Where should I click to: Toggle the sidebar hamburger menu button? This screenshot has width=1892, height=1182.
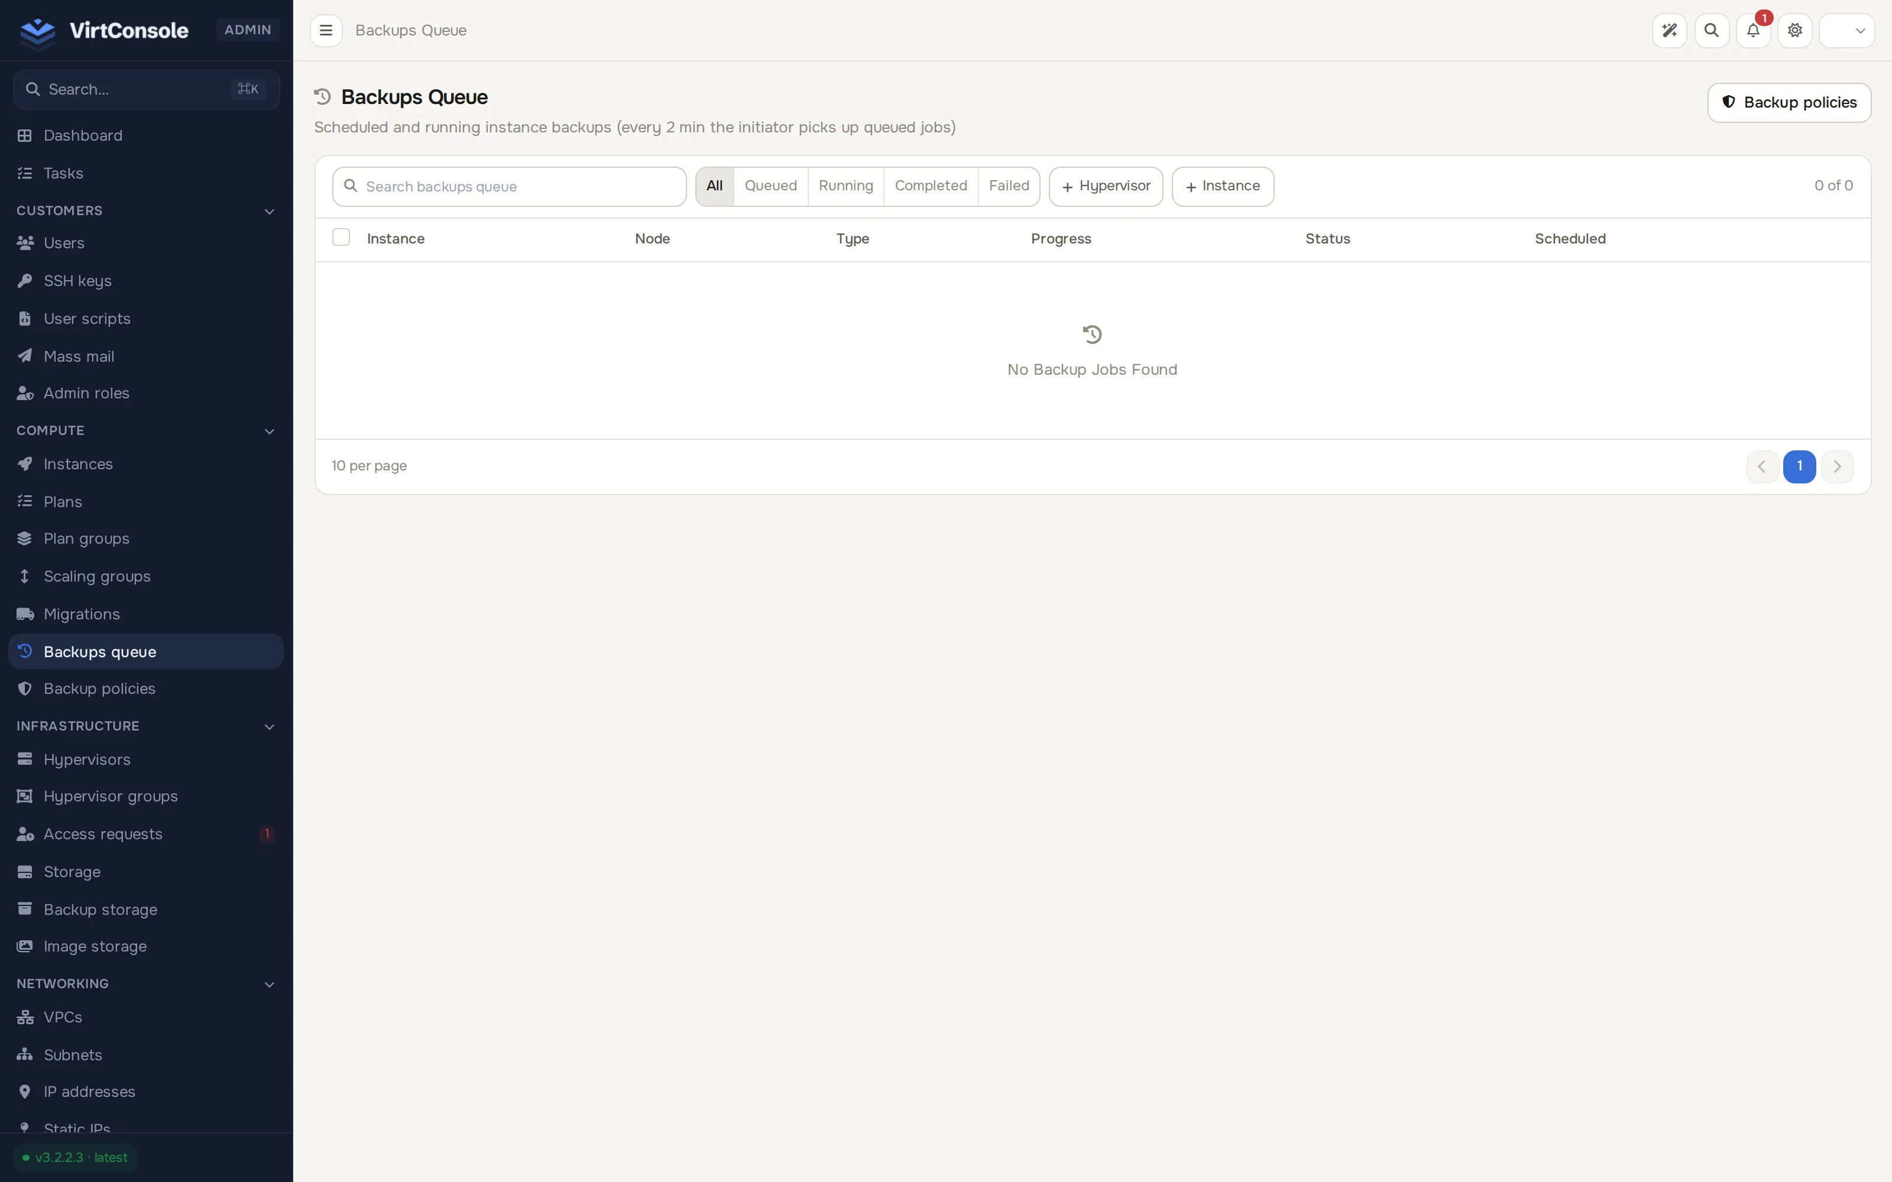tap(326, 31)
